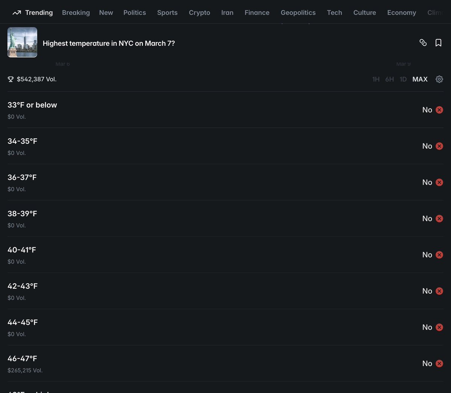Copy market link via chain icon
Image resolution: width=451 pixels, height=393 pixels.
423,43
